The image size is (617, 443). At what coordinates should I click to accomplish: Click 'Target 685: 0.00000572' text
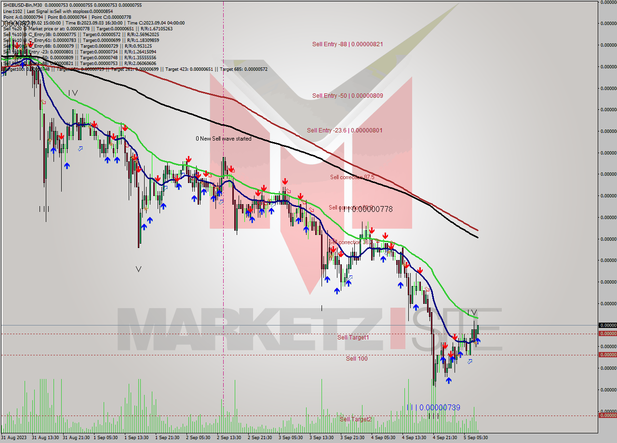[x=244, y=69]
